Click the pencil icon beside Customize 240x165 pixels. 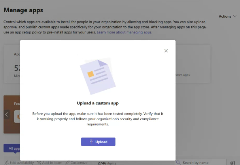pos(68,163)
